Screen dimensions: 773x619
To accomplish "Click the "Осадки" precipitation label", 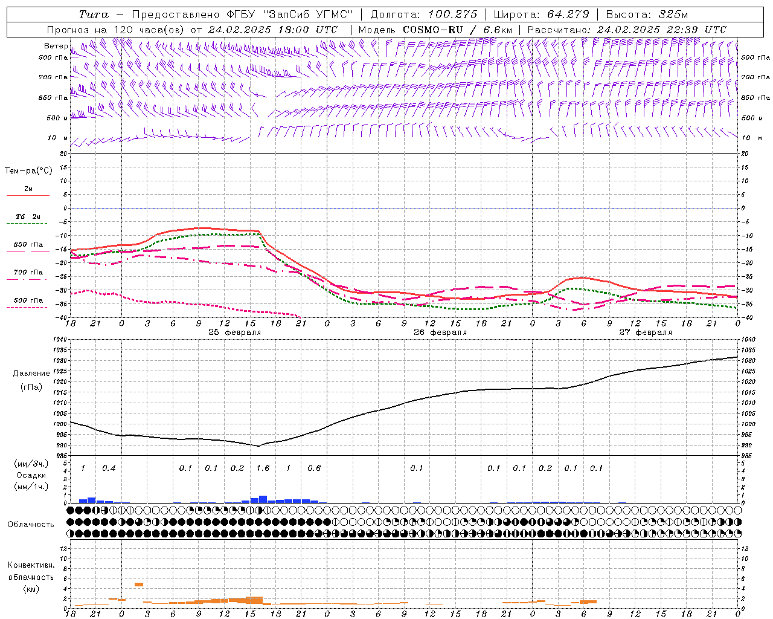I will coord(31,475).
